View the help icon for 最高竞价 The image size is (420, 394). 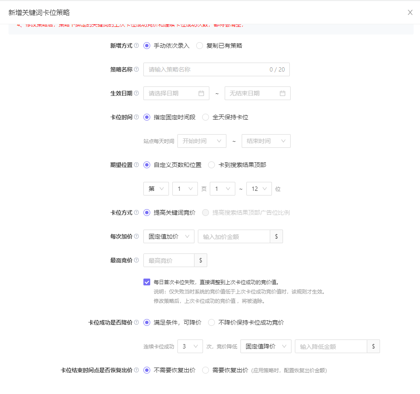[137, 260]
